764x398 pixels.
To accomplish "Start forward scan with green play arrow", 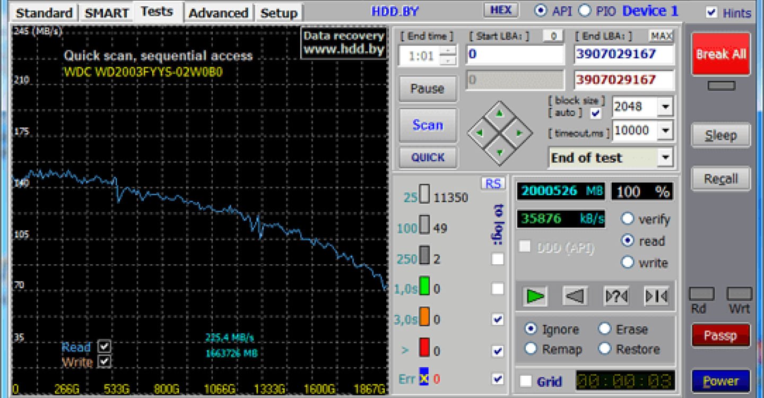I will click(x=535, y=296).
